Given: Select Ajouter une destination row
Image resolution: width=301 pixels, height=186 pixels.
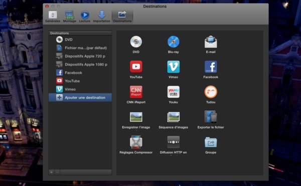Looking at the screenshot, I should pyautogui.click(x=80, y=97).
